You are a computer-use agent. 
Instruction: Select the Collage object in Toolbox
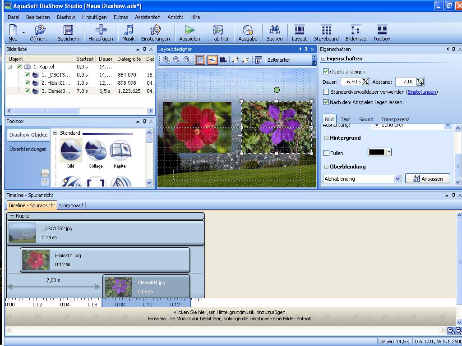[96, 150]
